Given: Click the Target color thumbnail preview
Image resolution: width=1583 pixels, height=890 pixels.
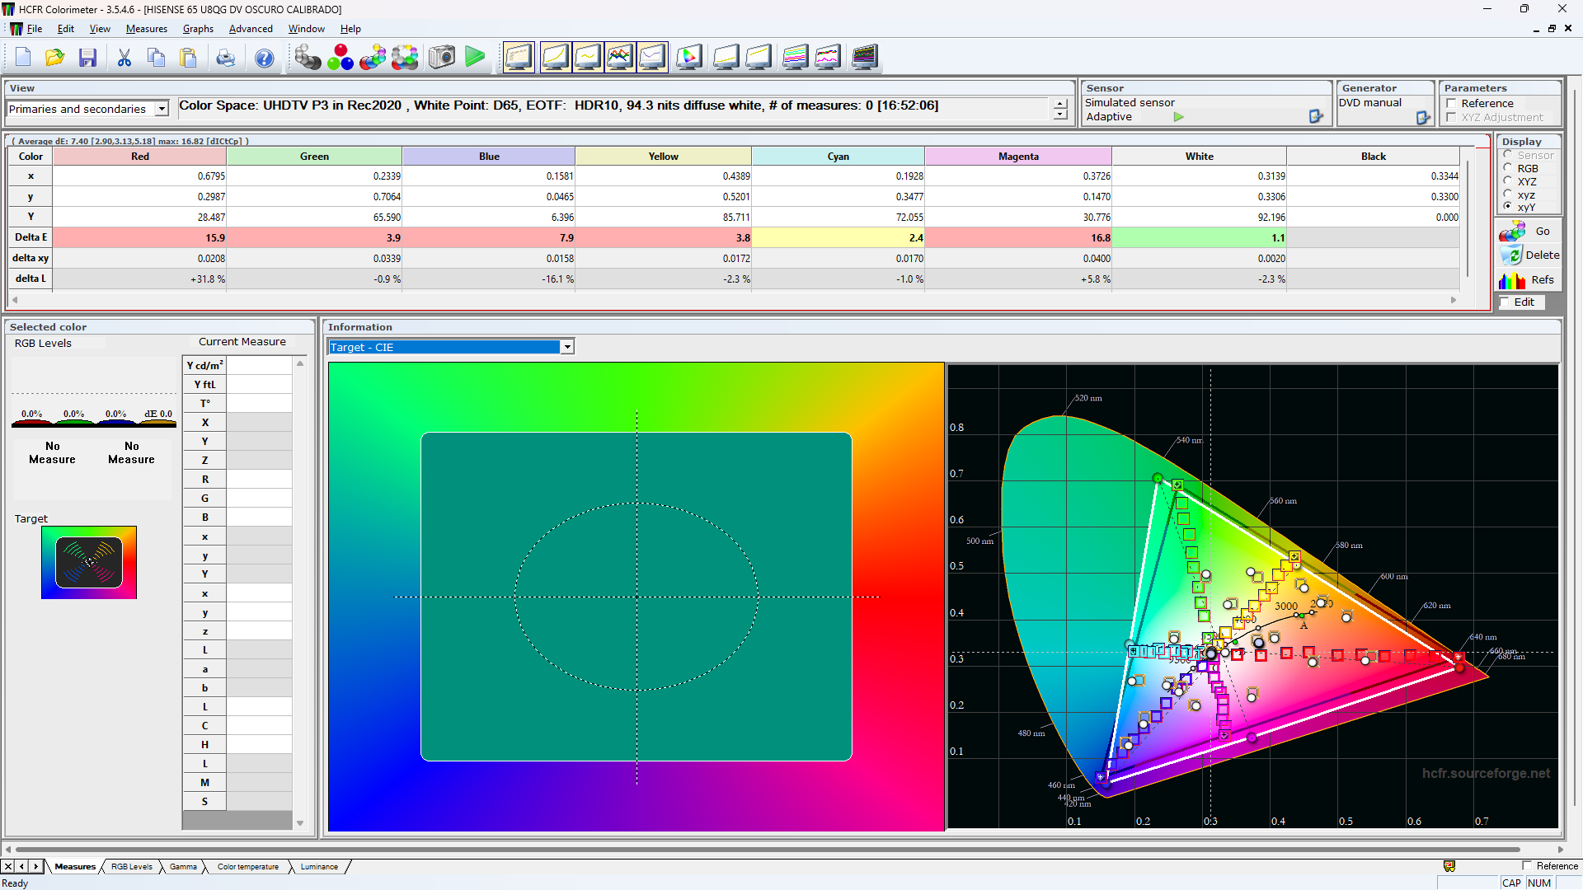Looking at the screenshot, I should tap(89, 563).
